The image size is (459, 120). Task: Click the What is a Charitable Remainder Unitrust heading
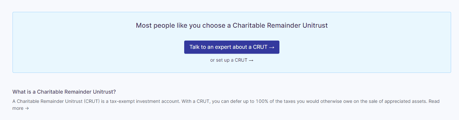64,92
